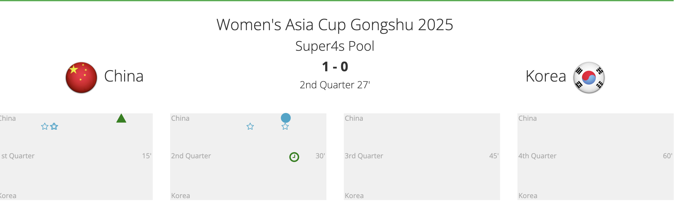Select the 3rd Quarter timeline label

364,156
